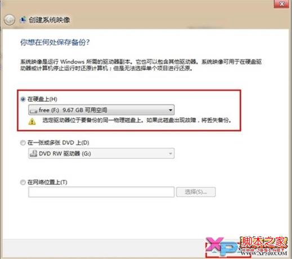Click the XP510 watermark logo
The height and width of the screenshot is (259, 292).
click(x=222, y=246)
